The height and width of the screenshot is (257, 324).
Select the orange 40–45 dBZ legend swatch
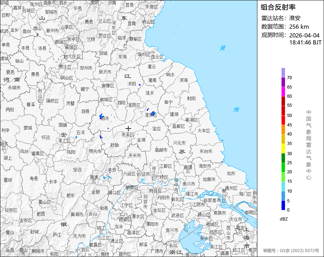point(283,130)
